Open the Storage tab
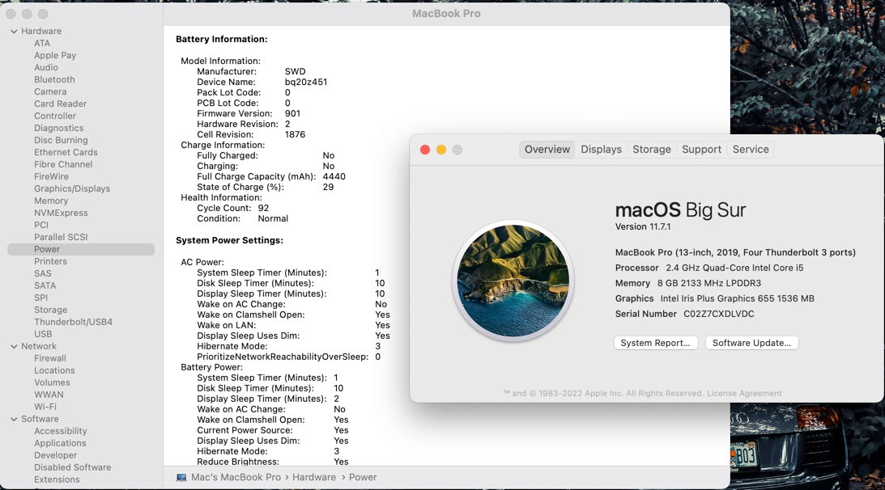The height and width of the screenshot is (490, 885). coord(652,150)
